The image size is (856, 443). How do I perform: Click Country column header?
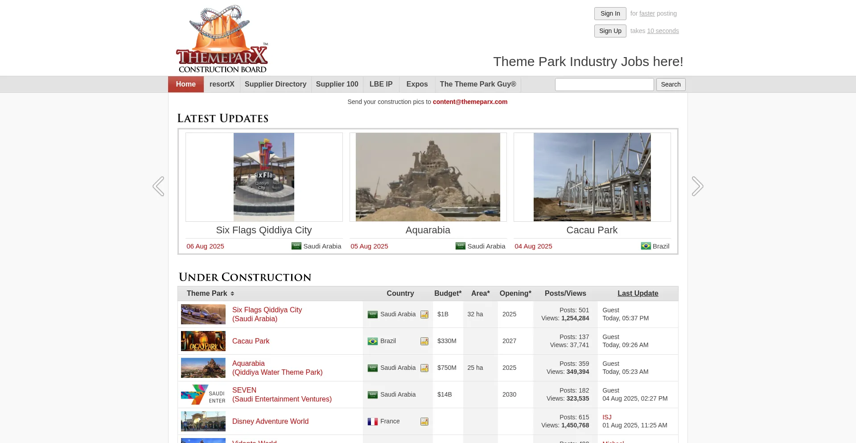(400, 294)
